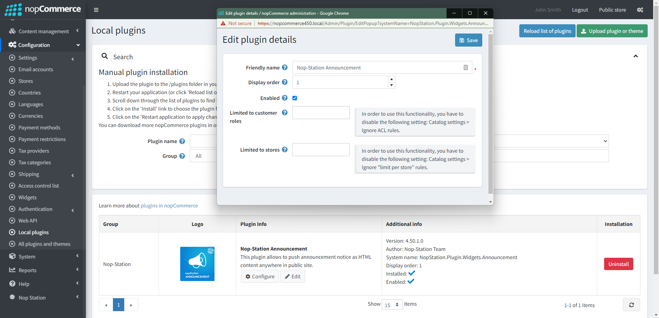The height and width of the screenshot is (318, 659).
Task: Click the Announcement plugin logo thumbnail
Action: pyautogui.click(x=197, y=264)
